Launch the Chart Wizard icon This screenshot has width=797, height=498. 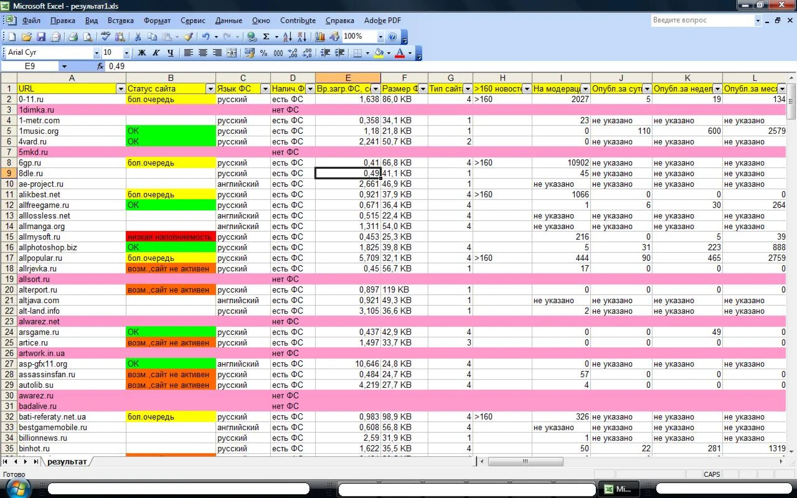click(320, 37)
